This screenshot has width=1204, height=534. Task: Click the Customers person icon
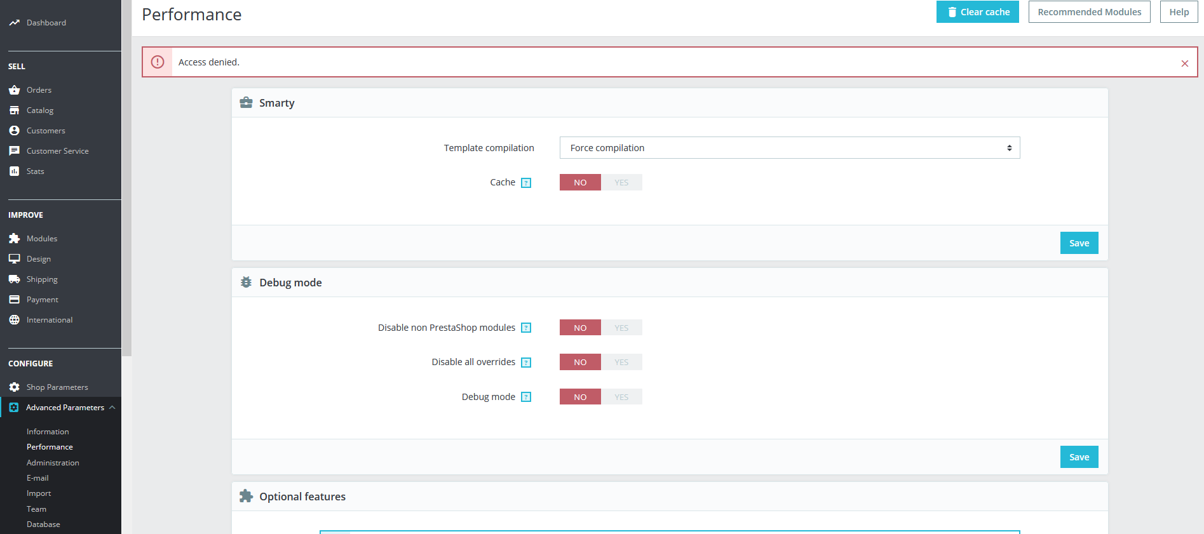click(14, 131)
